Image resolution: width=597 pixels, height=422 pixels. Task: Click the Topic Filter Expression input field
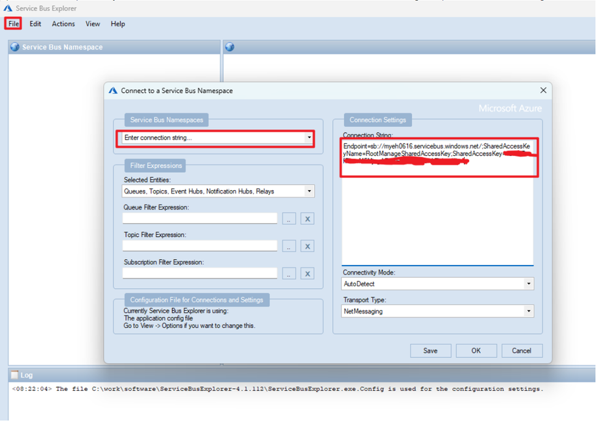[x=200, y=245]
